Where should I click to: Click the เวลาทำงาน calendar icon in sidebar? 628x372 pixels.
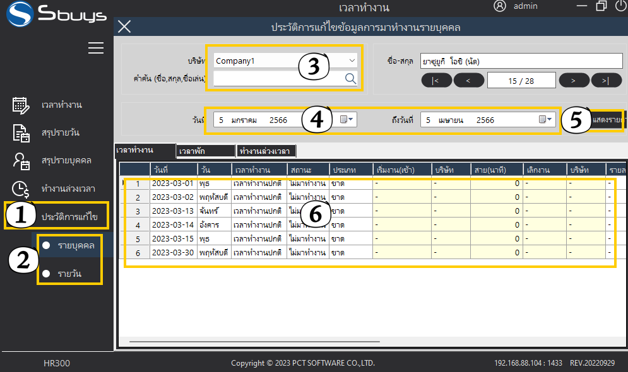coord(21,105)
